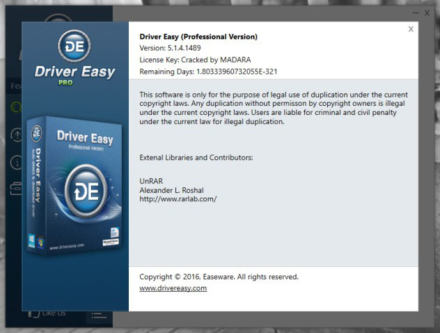Click the Version: 5.1.4.1489 text
The image size is (440, 333).
click(x=170, y=48)
